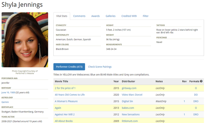Open the title '2 for the price of 1'
The height and width of the screenshot is (123, 205).
click(x=65, y=88)
